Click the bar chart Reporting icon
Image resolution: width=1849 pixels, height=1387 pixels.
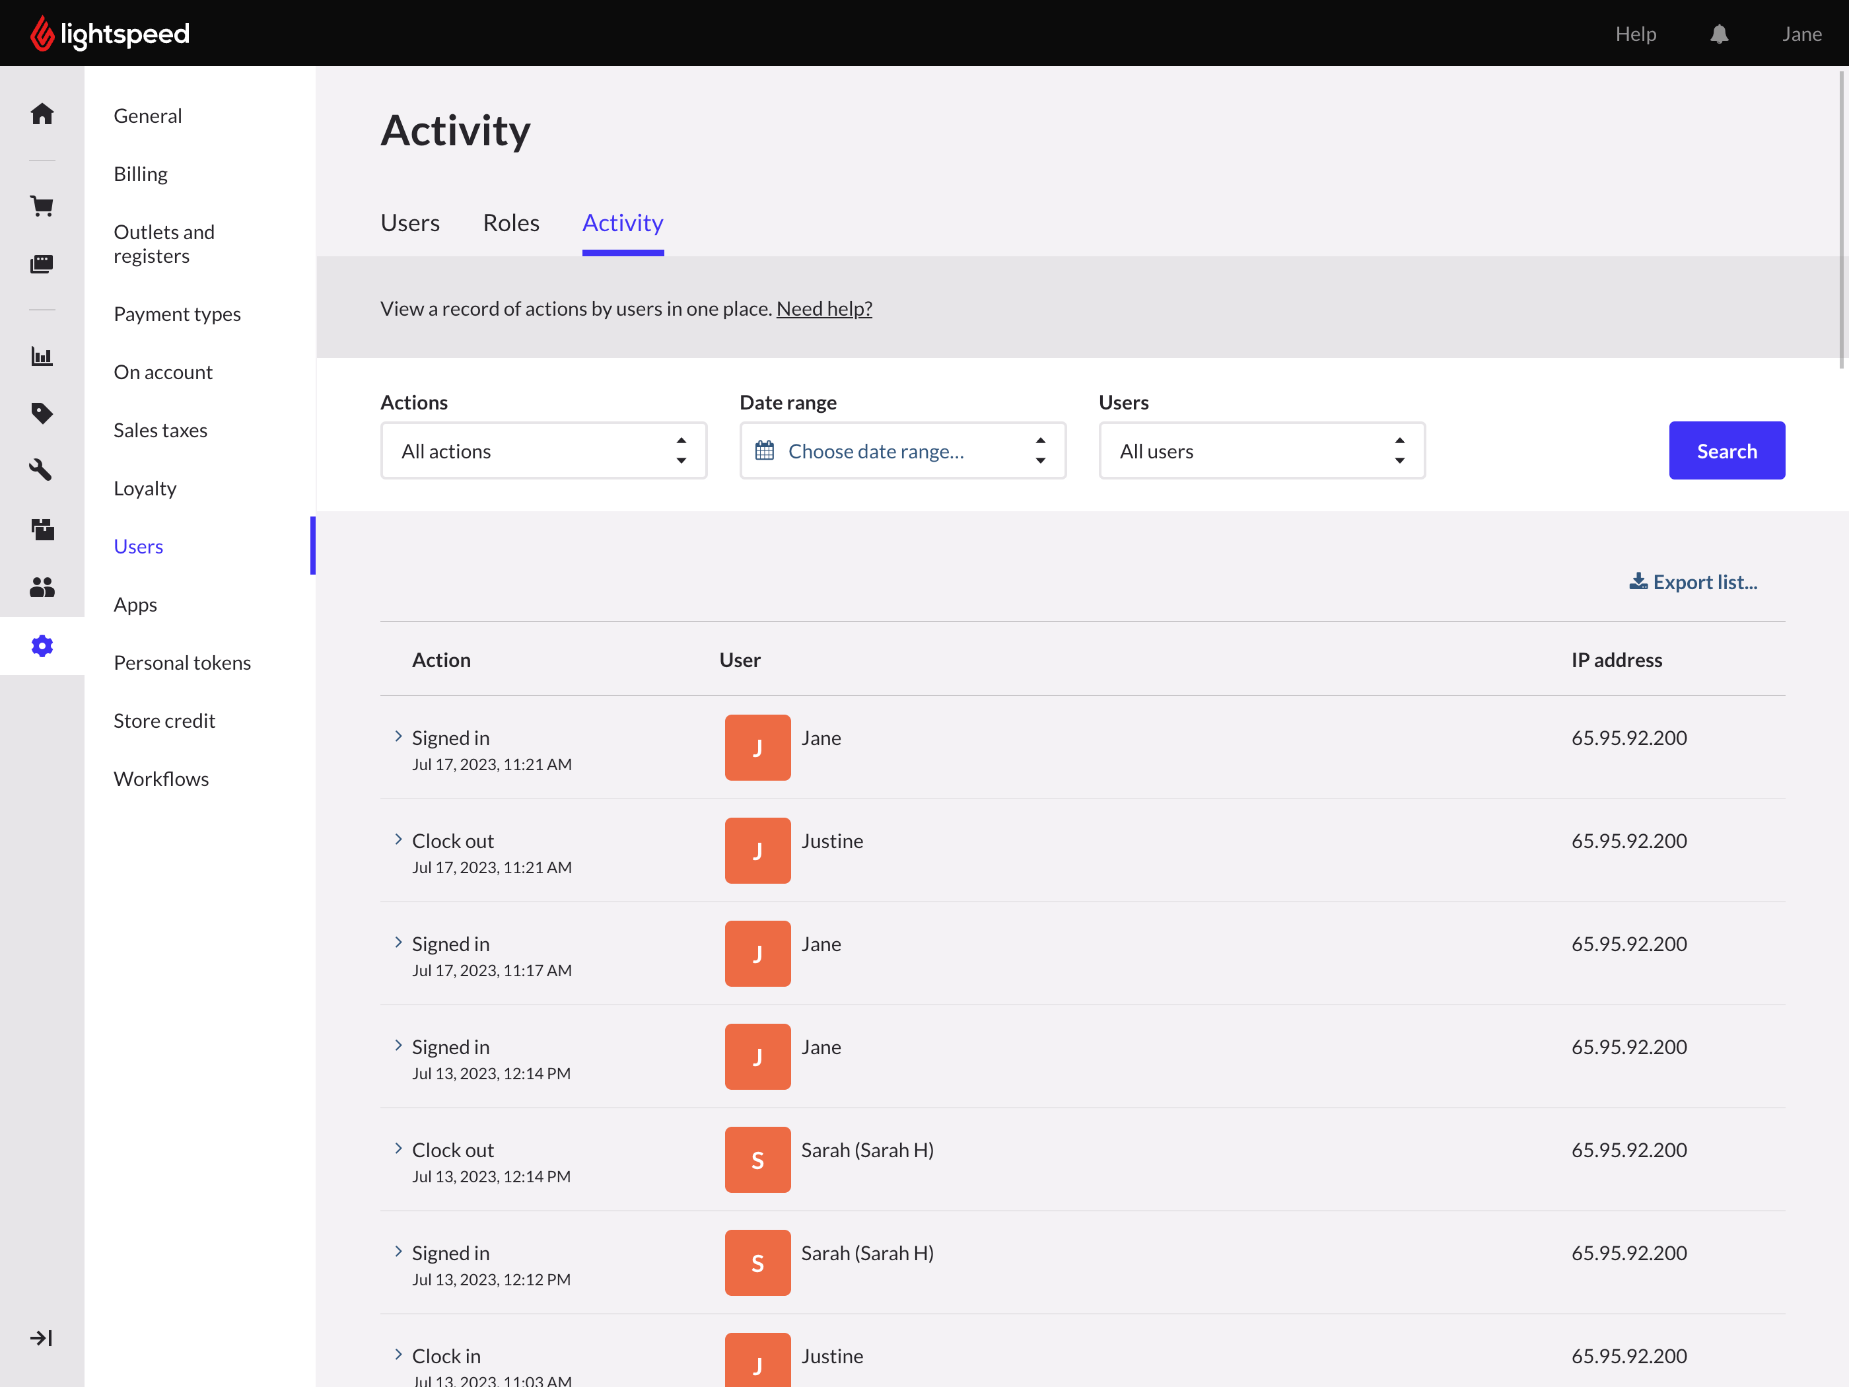[42, 355]
